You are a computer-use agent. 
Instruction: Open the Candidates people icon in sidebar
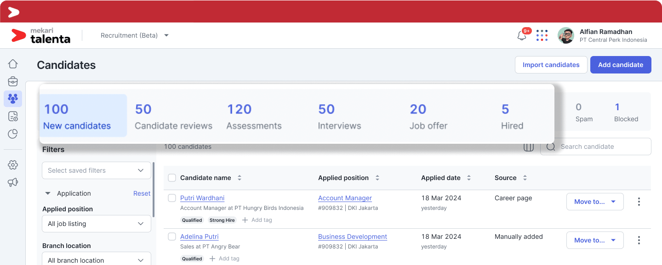click(x=12, y=98)
